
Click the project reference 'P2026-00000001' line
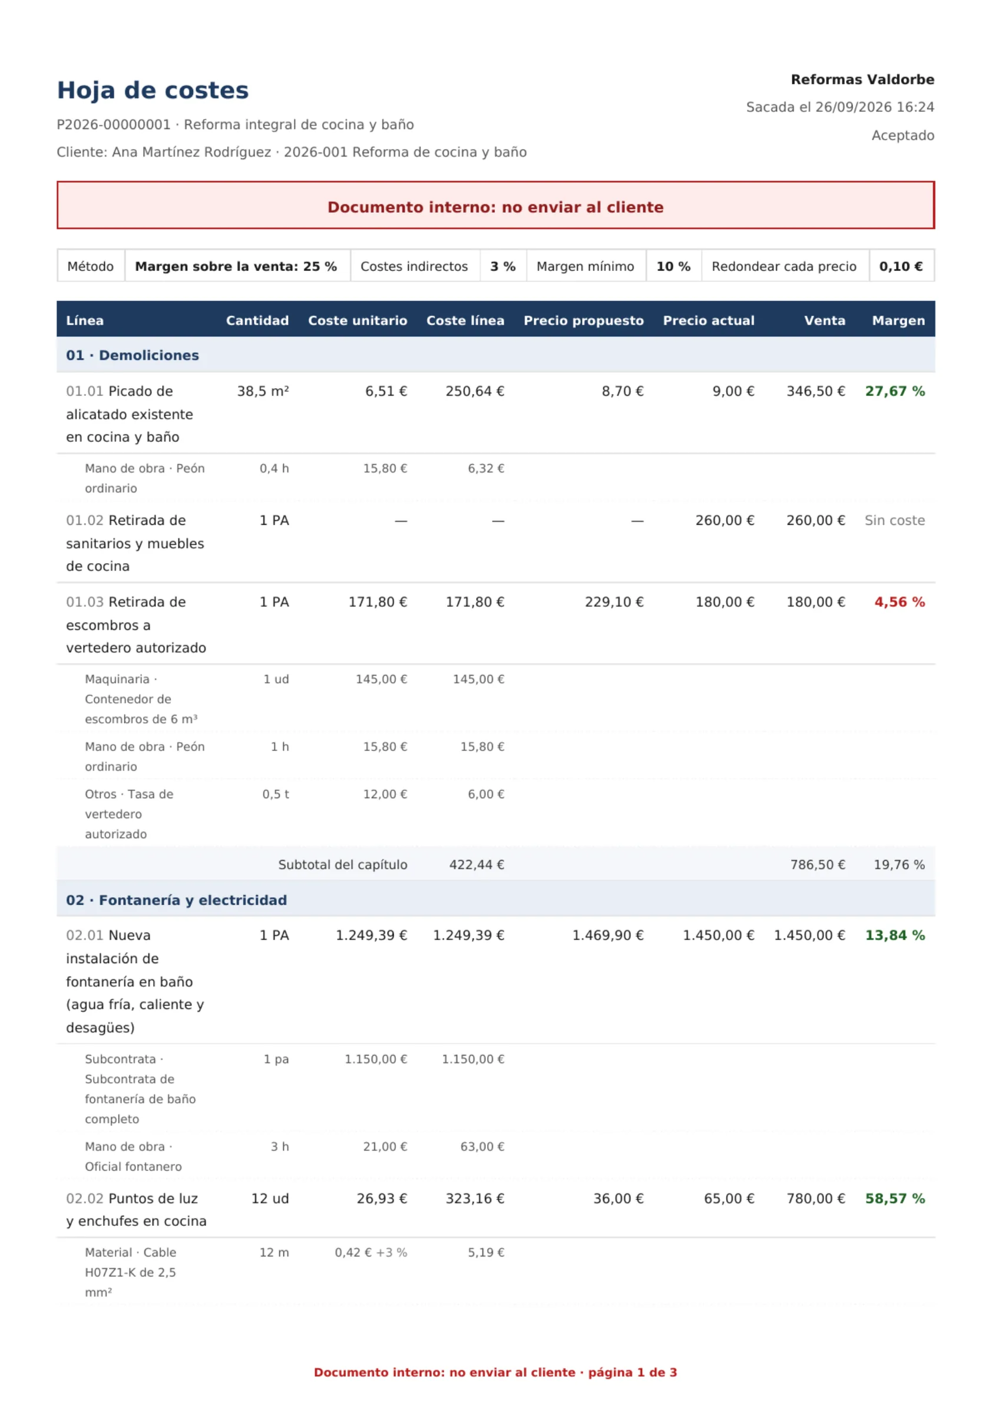(235, 125)
